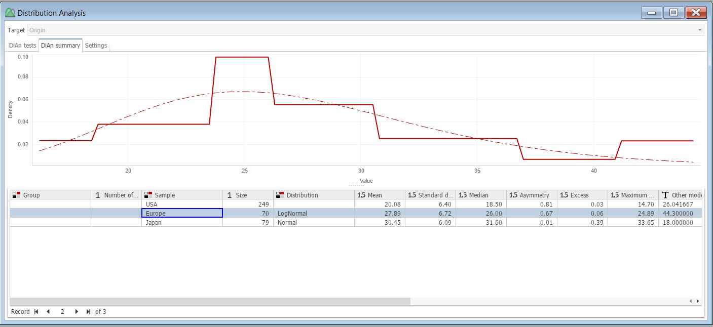Click the T text icon on Other mode column

click(665, 194)
